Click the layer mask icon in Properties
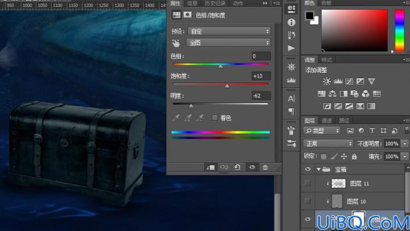Screen dimensions: 410x231 [187, 15]
